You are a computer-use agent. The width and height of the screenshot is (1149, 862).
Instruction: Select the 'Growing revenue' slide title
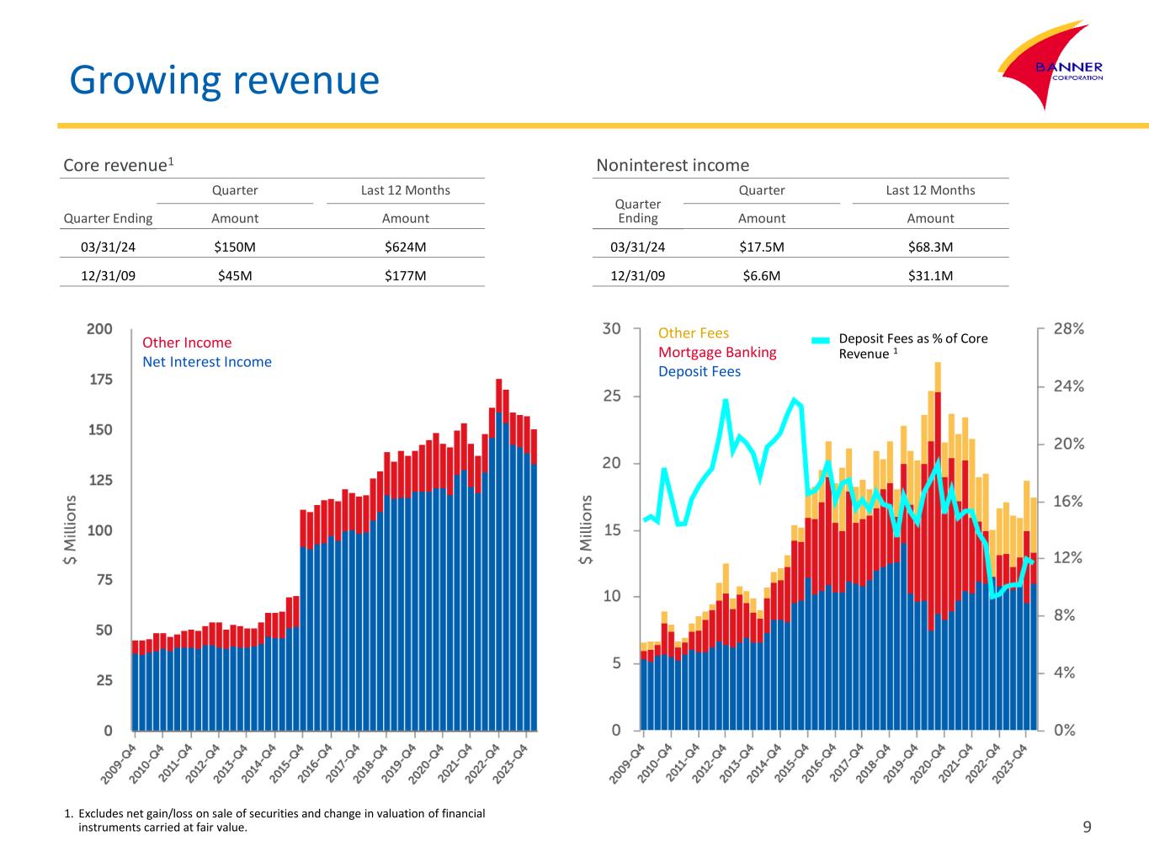pyautogui.click(x=225, y=81)
